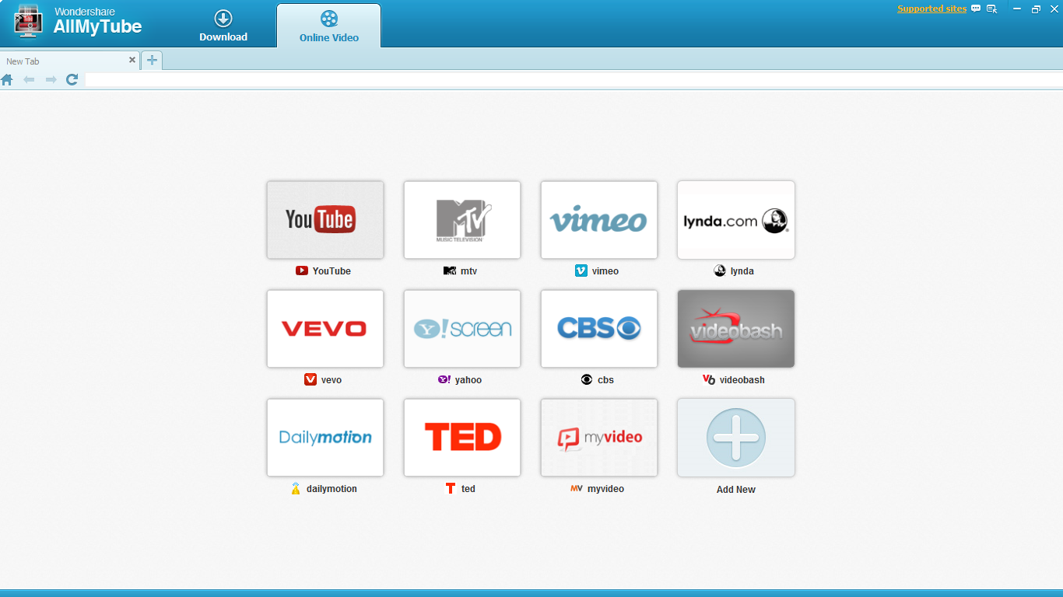The image size is (1063, 597).
Task: Click the small cbs eye favicon
Action: [x=587, y=379]
